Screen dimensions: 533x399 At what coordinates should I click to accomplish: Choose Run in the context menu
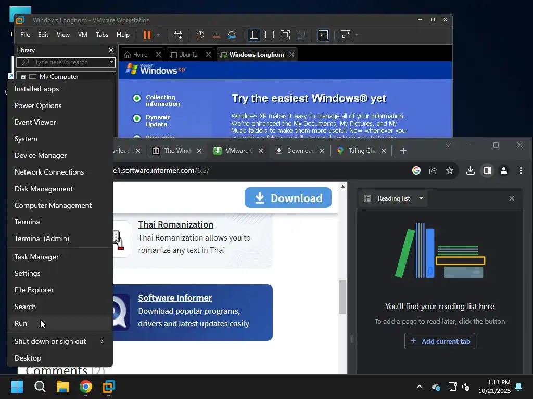(x=60, y=323)
